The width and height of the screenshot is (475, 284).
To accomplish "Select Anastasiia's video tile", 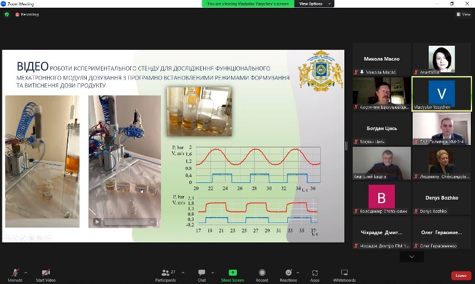I will [x=441, y=59].
